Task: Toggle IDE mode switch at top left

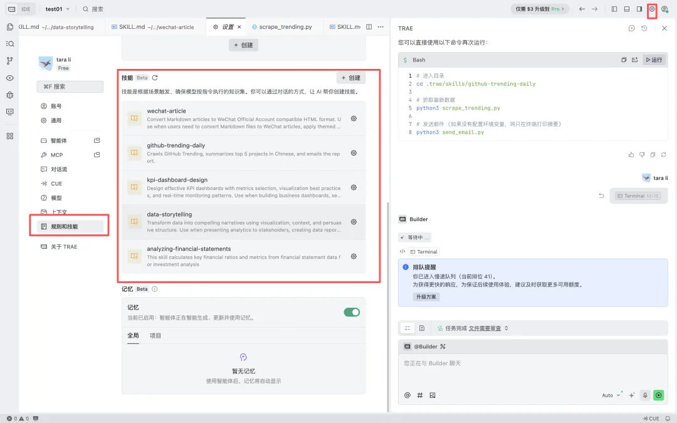Action: tap(20, 9)
